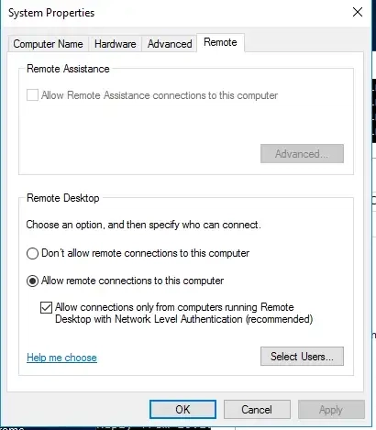Confirm with the OK button

click(182, 410)
